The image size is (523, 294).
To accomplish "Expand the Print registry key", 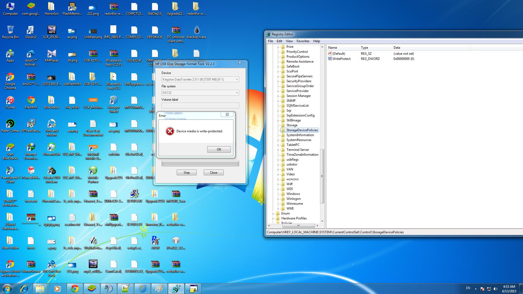I will point(278,47).
